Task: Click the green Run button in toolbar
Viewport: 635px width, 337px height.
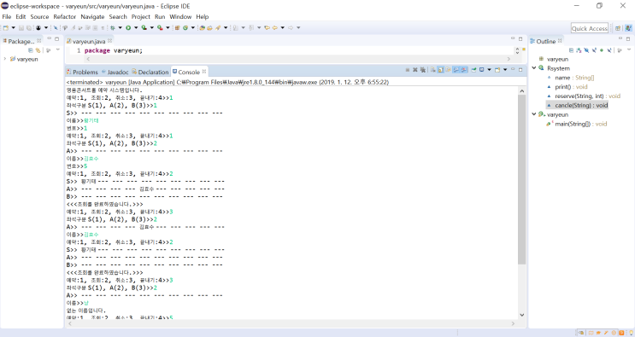Action: [128, 28]
